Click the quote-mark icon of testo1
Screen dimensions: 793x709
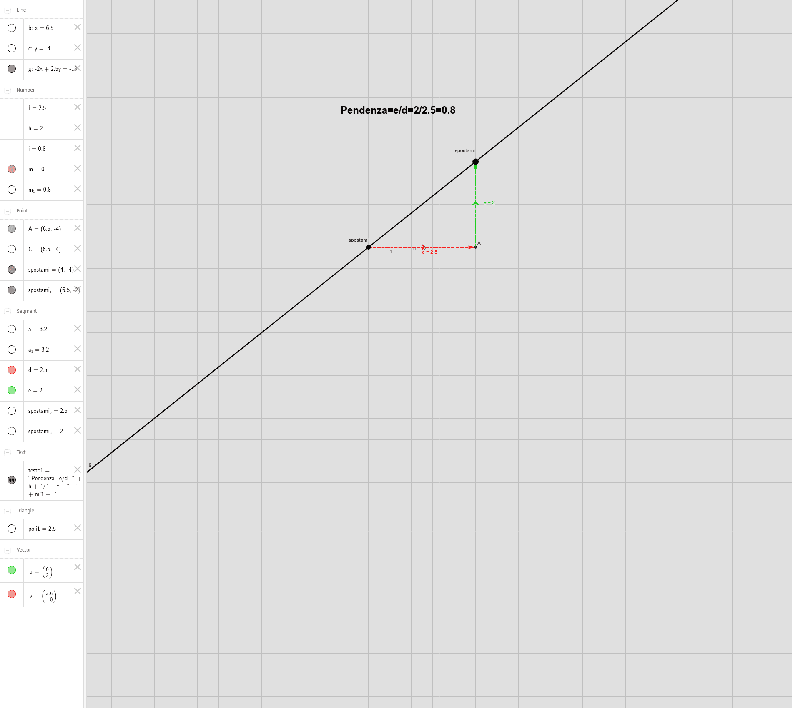(x=12, y=480)
